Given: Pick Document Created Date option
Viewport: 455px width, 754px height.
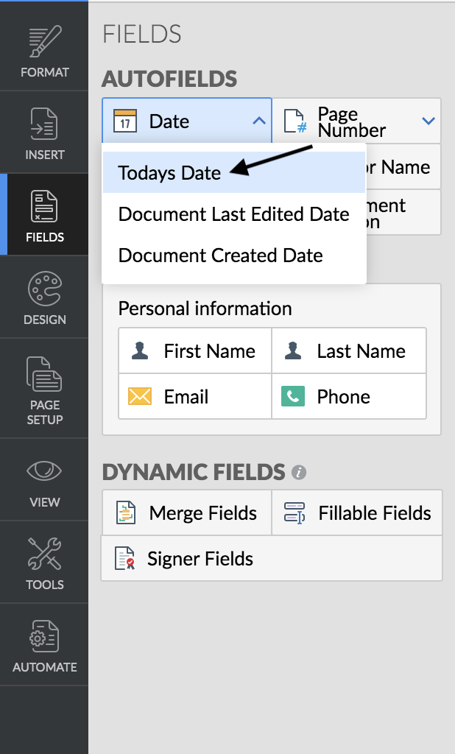Looking at the screenshot, I should [x=220, y=256].
